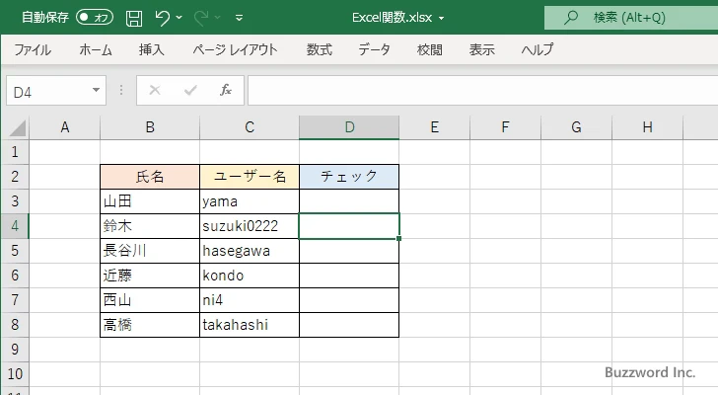Switch to the 数式 tab
Screen dimensions: 718x395
coord(320,49)
